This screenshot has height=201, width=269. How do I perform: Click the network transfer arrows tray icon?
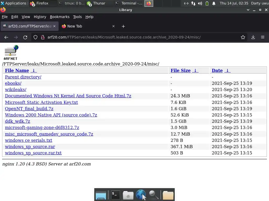pos(193,3)
